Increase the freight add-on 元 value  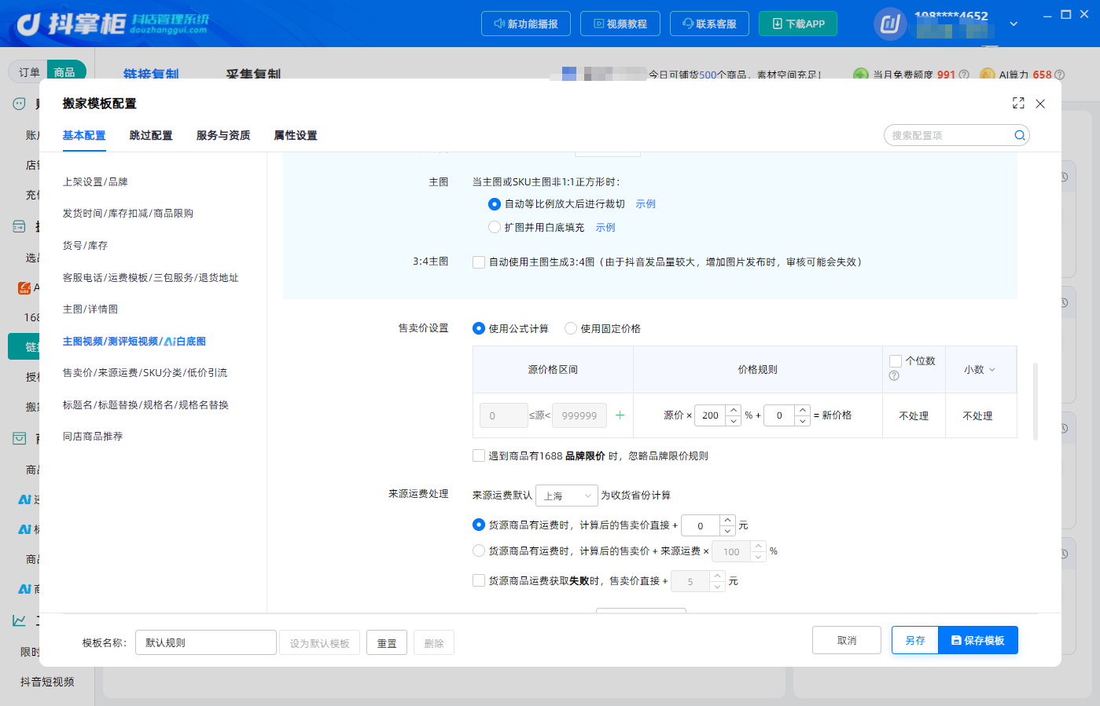click(x=728, y=520)
